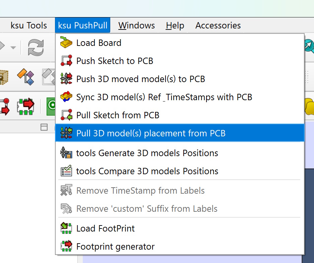Image resolution: width=314 pixels, height=263 pixels.
Task: Open the Help menu
Action: click(175, 25)
